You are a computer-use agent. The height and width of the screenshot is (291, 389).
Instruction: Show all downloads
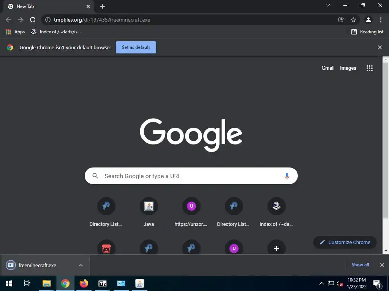pos(360,265)
